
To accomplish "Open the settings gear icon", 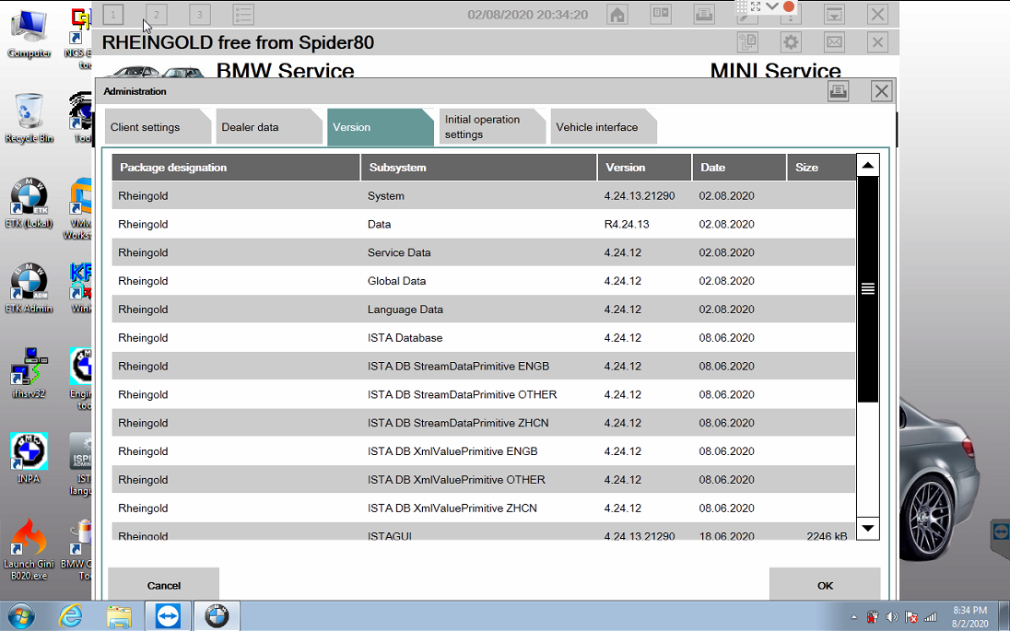I will (x=791, y=42).
